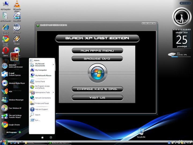Open Safari web browser from Start menu
Image resolution: width=193 pixels, height=145 pixels.
(12, 66)
